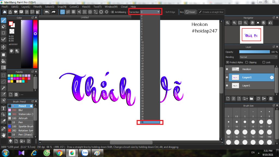Enable the radial snap guide
The width and height of the screenshot is (279, 157).
[x=84, y=12]
